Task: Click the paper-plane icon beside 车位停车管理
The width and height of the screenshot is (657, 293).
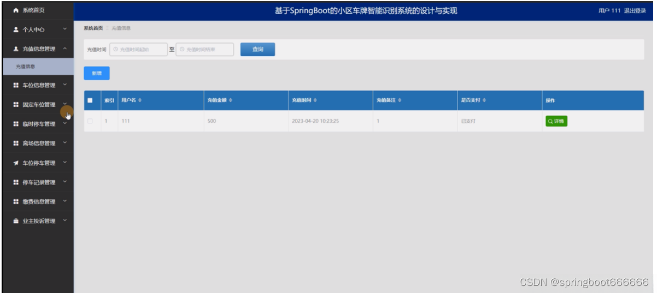Action: tap(16, 163)
